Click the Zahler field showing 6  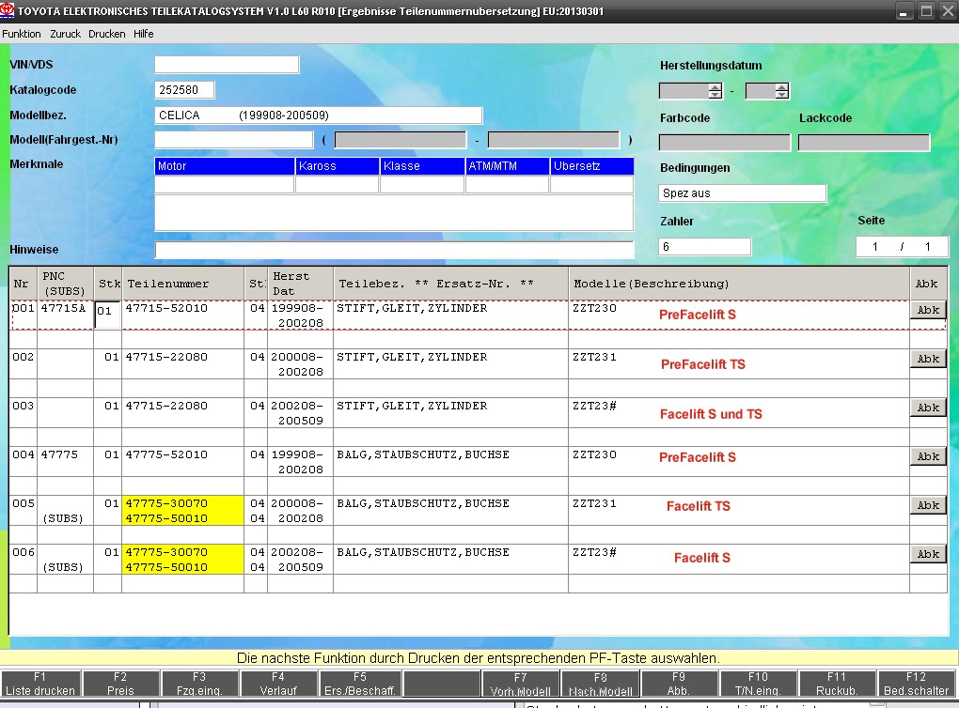(x=704, y=247)
